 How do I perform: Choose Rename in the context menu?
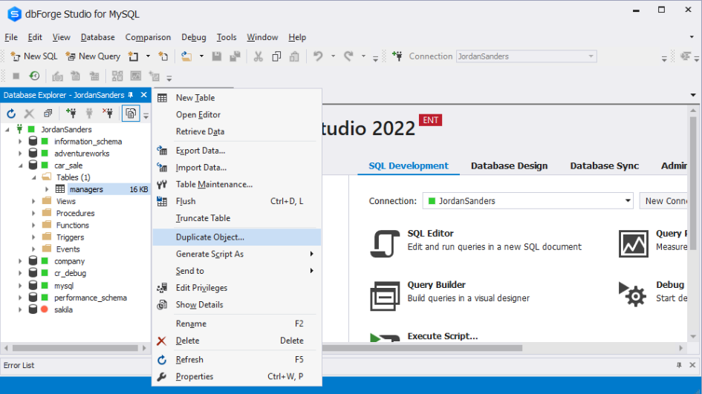pos(236,324)
